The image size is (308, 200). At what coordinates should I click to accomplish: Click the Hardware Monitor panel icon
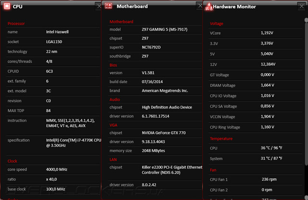click(208, 6)
